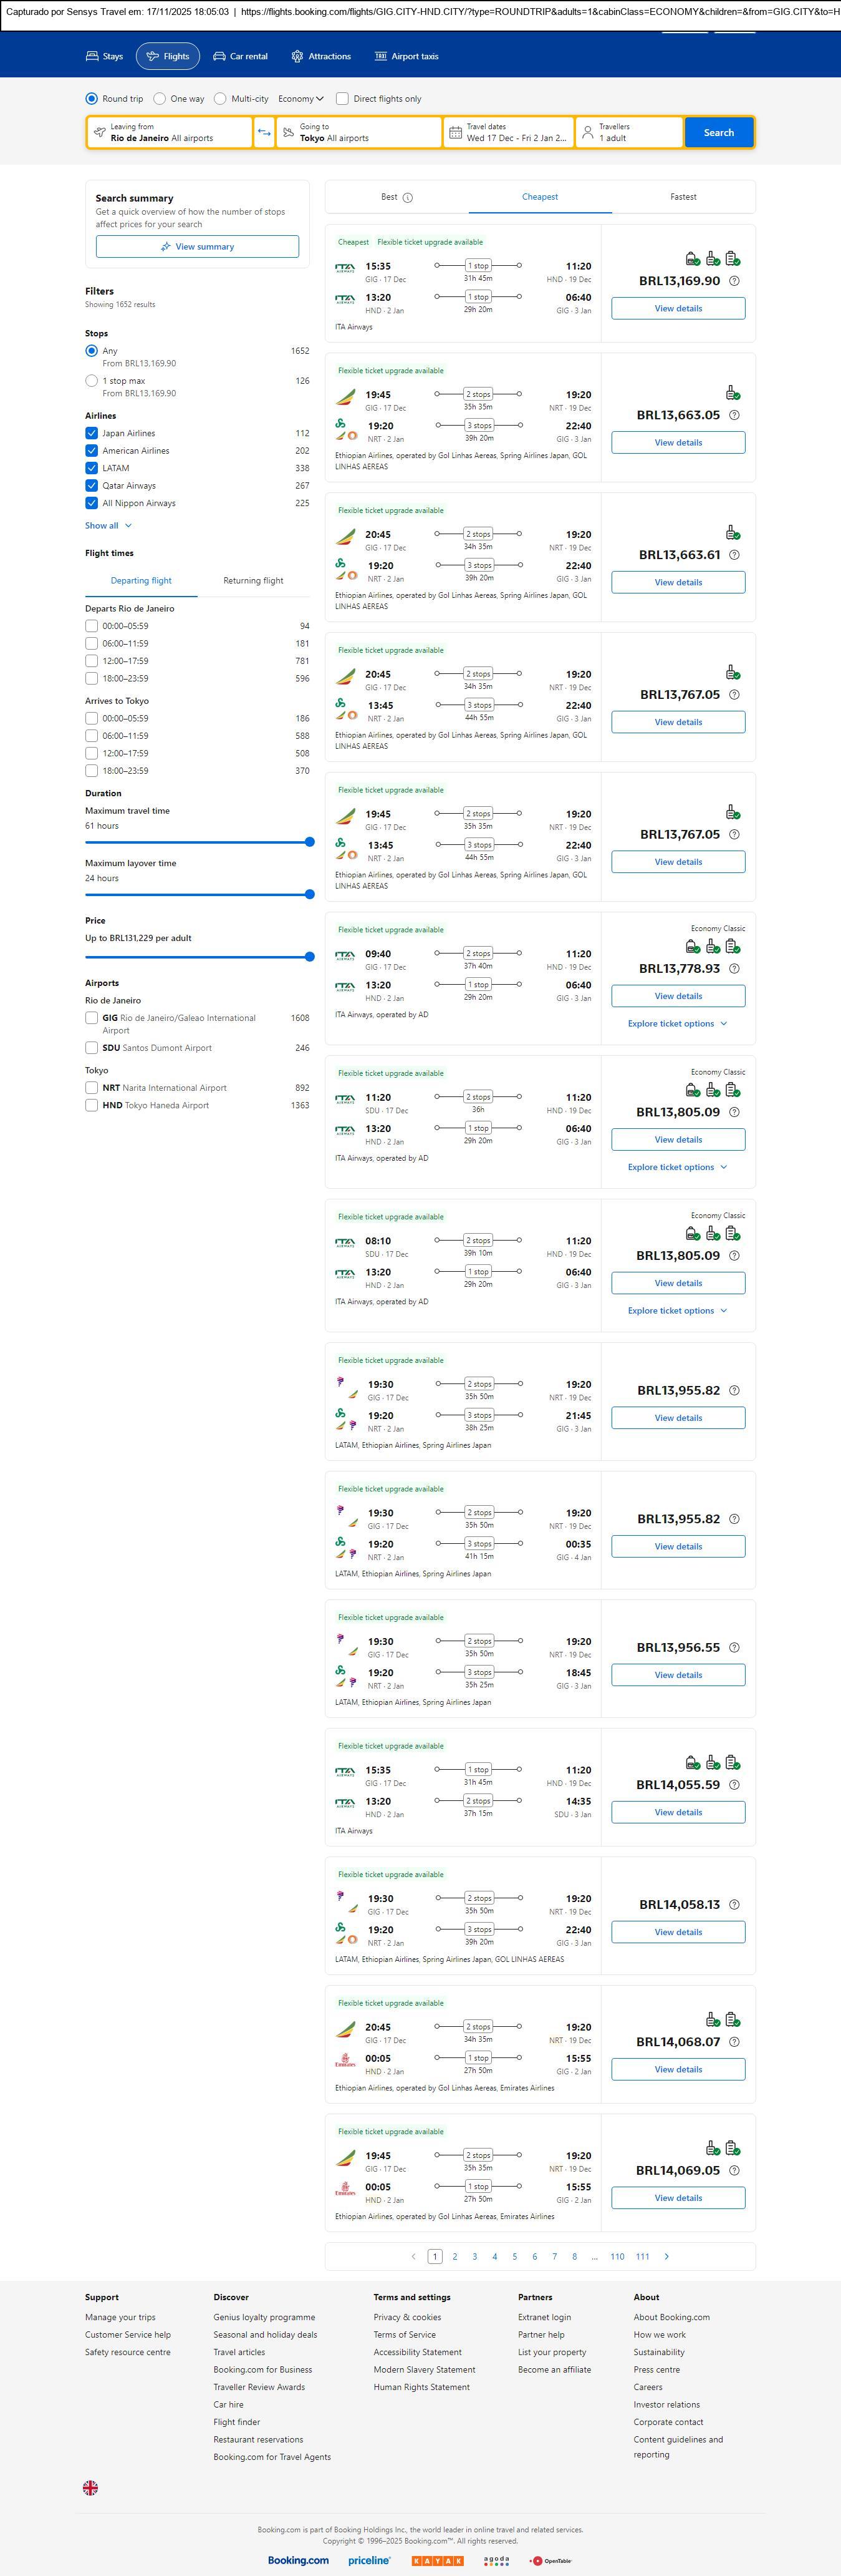Click the UK flag language icon
841x2576 pixels.
coord(90,2487)
